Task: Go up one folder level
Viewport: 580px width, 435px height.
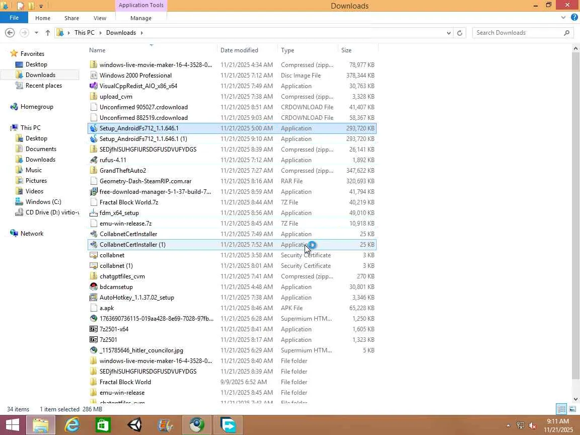Action: [48, 33]
